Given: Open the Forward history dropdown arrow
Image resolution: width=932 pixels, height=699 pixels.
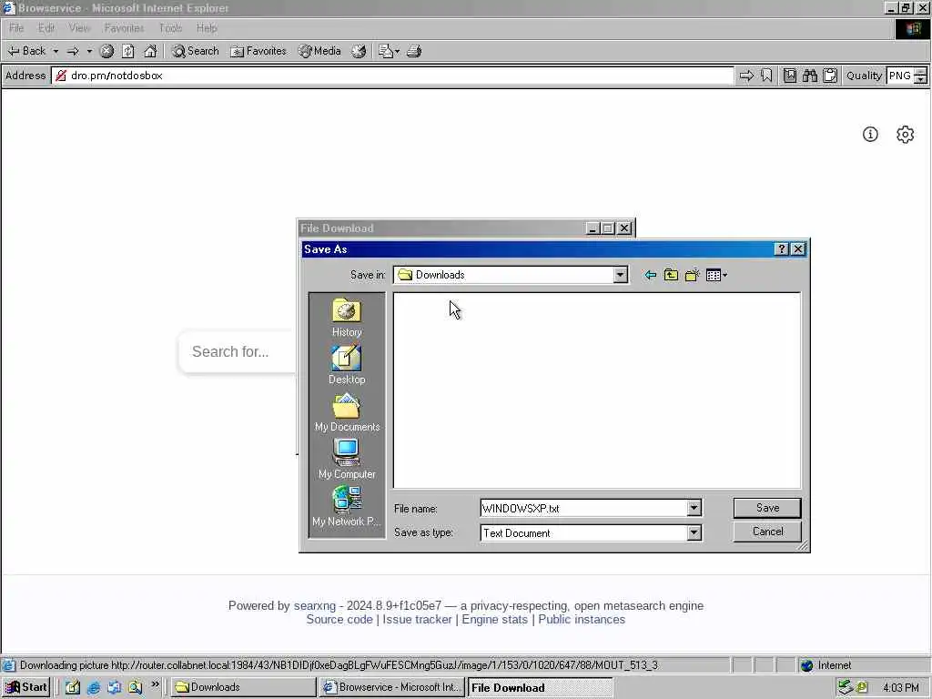Looking at the screenshot, I should (89, 51).
